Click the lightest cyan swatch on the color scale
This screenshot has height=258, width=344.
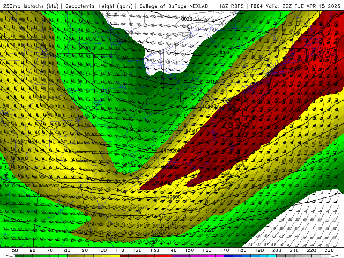pos(272,256)
